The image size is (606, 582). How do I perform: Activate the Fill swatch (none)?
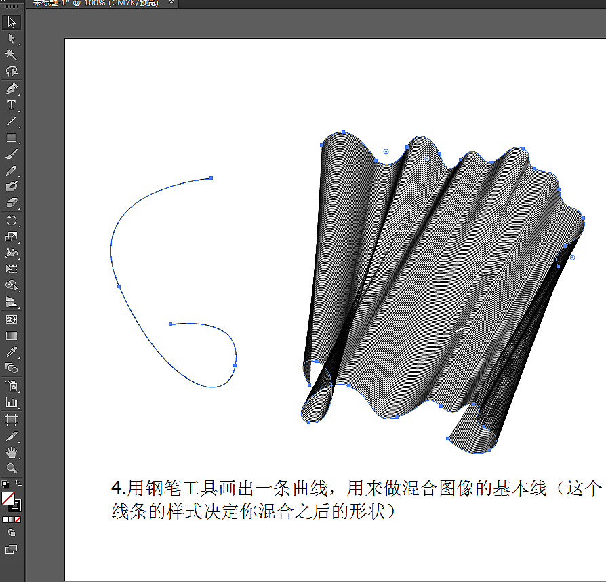[7, 499]
